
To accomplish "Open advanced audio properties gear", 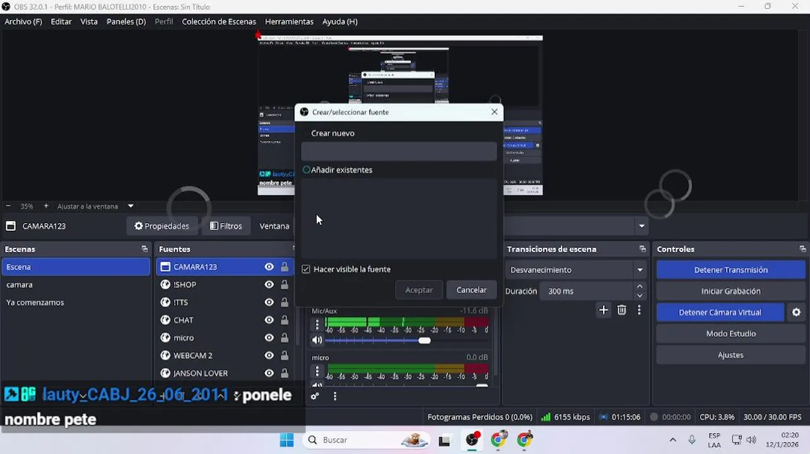I will 315,396.
